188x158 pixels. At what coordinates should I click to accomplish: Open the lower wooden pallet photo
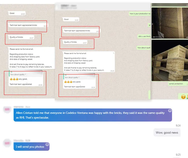point(169,60)
